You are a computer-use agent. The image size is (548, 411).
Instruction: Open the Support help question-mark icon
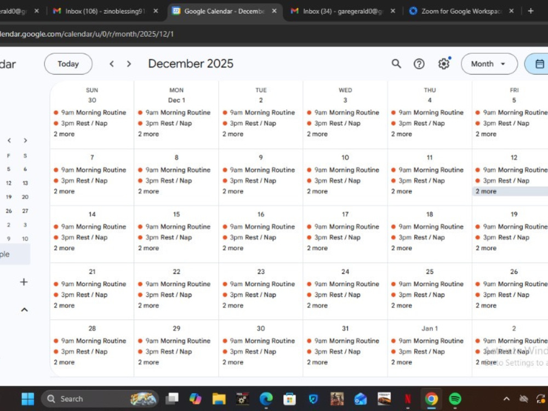(x=419, y=64)
